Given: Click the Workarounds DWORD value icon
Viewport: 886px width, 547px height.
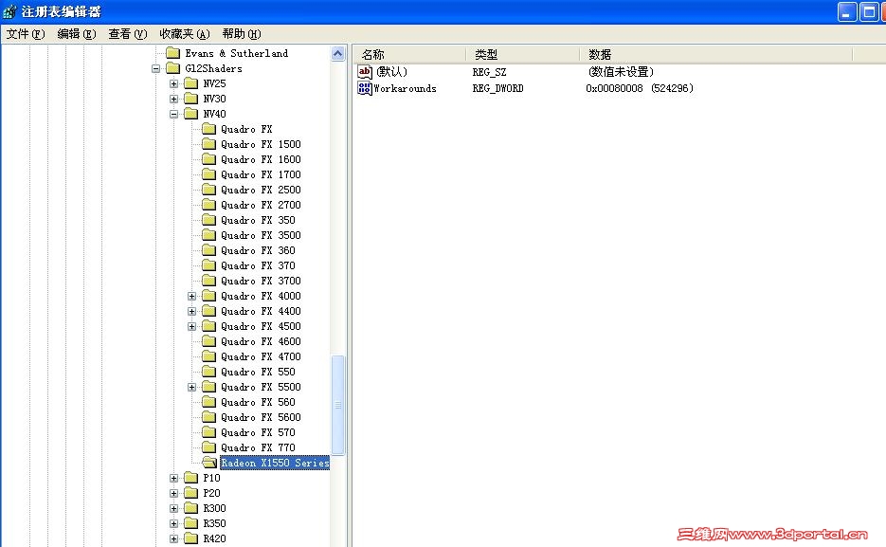Looking at the screenshot, I should (x=365, y=88).
